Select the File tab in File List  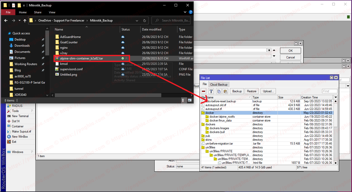click(205, 84)
